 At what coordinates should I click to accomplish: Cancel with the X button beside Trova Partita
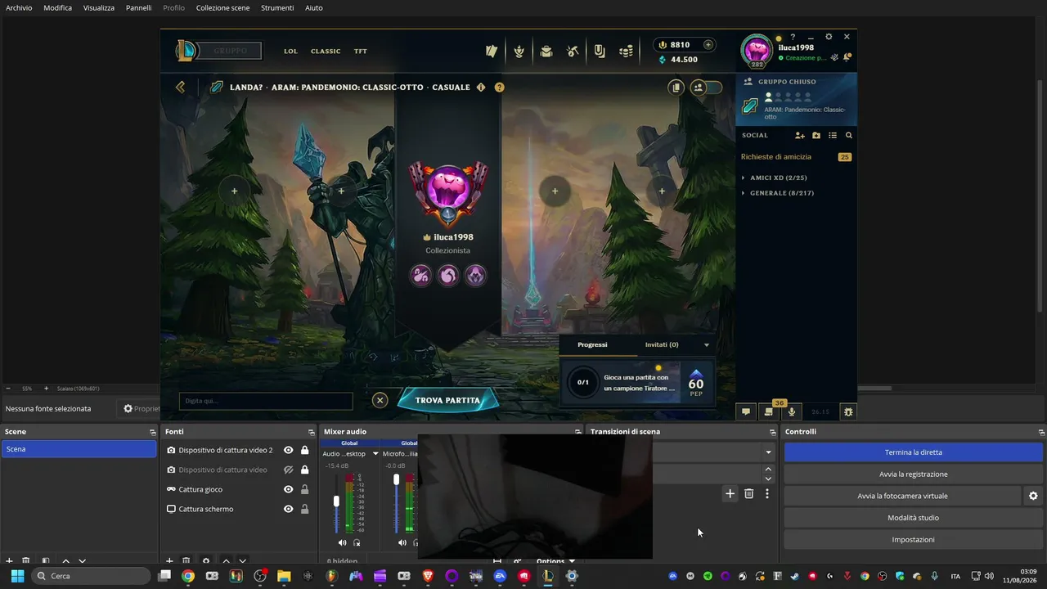[380, 400]
